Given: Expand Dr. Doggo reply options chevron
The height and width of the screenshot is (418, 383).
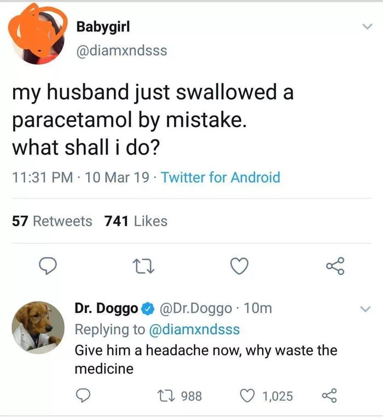Looking at the screenshot, I should [365, 310].
